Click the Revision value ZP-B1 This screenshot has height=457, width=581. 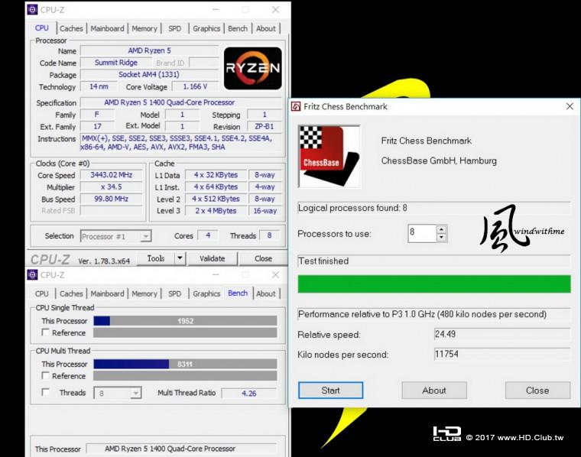point(265,126)
